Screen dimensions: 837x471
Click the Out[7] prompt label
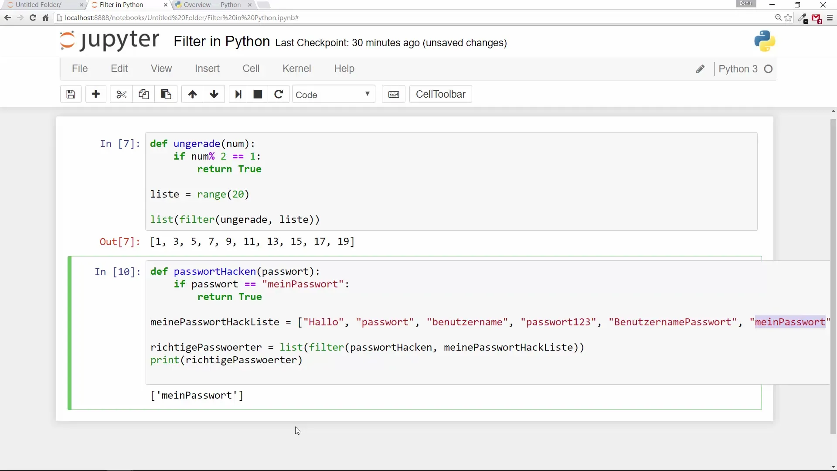coord(120,242)
